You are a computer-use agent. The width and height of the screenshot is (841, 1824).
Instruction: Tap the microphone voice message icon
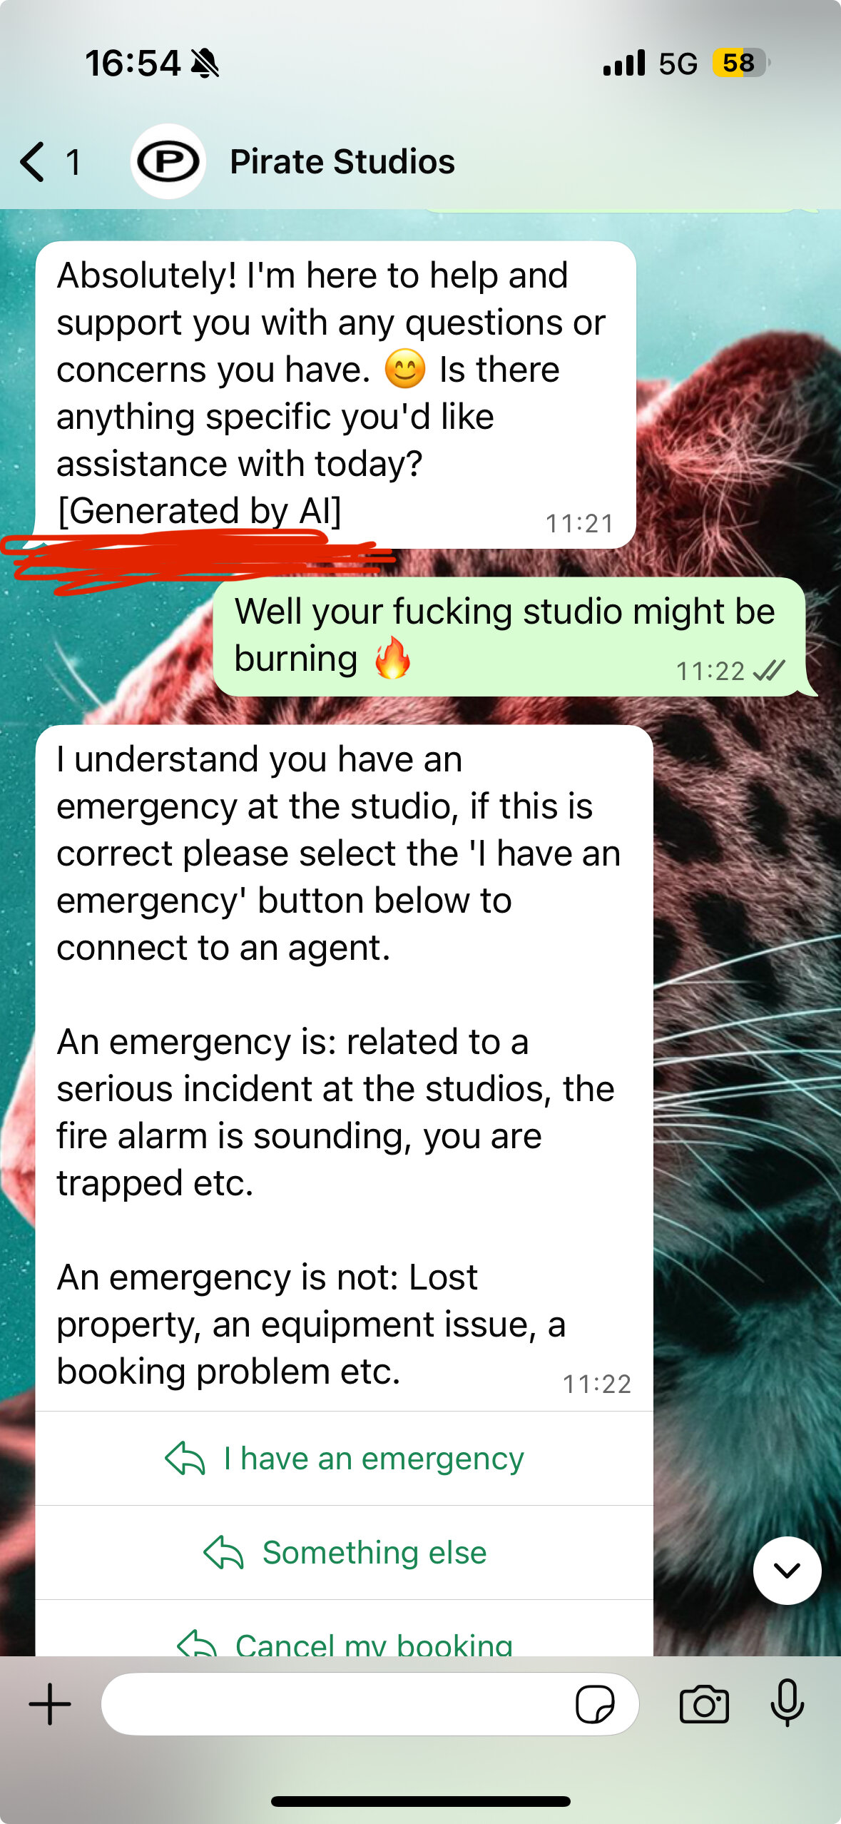point(788,1703)
